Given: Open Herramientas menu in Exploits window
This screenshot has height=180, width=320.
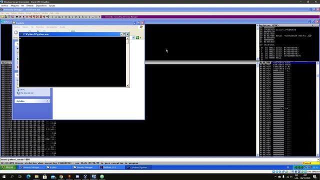Looking at the screenshot, I should coord(51,27).
